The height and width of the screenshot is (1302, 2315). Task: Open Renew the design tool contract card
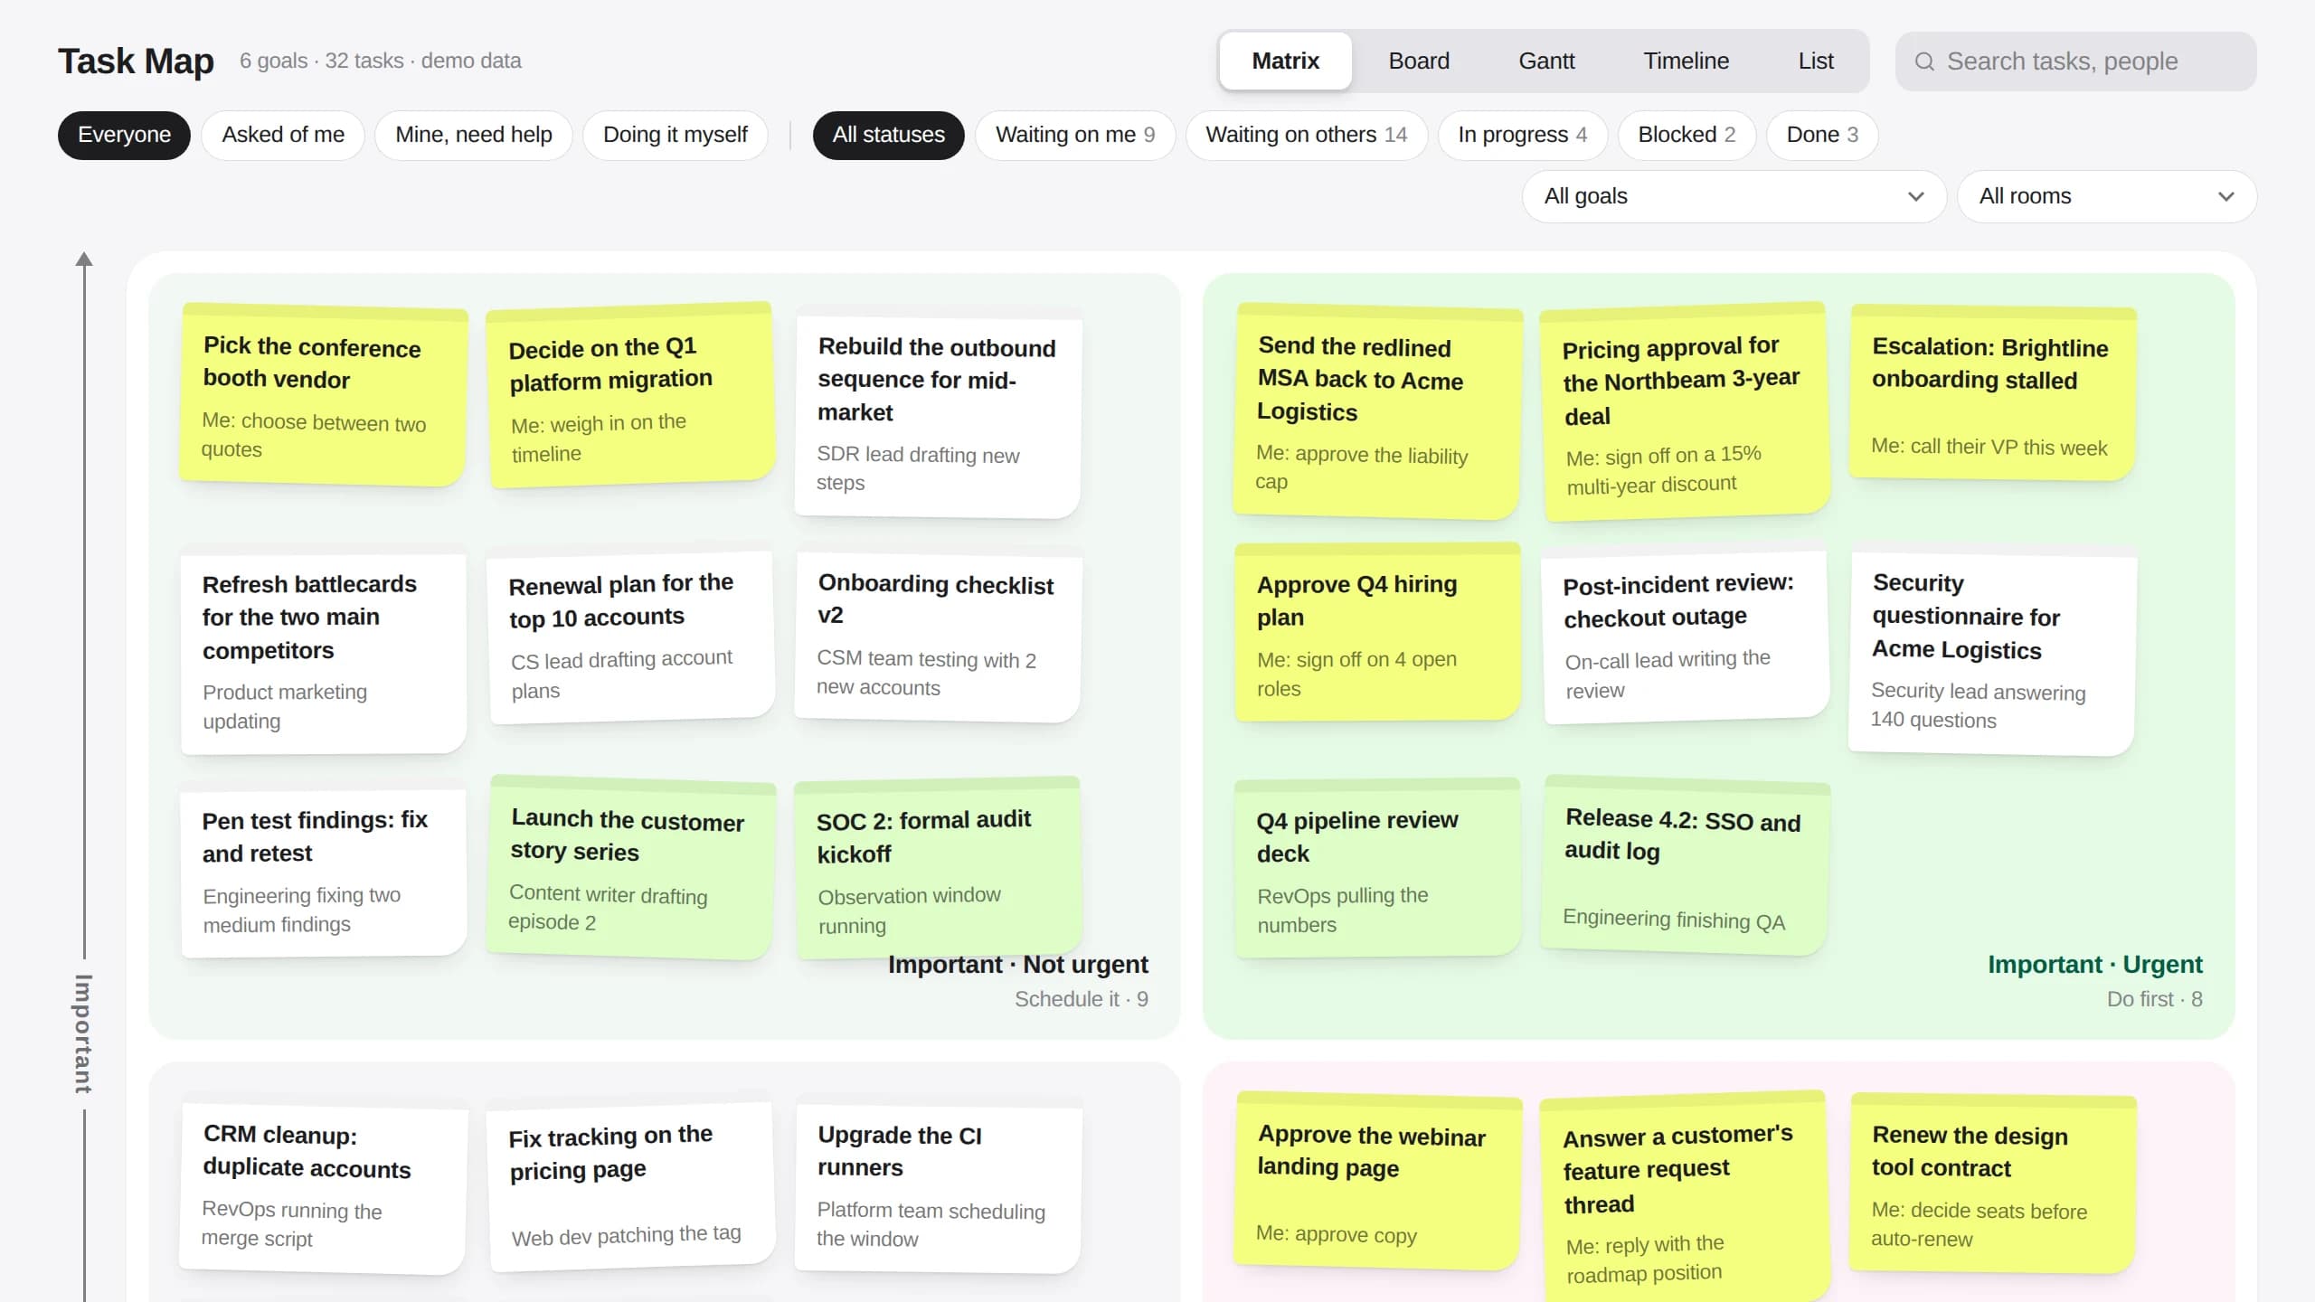1992,1184
